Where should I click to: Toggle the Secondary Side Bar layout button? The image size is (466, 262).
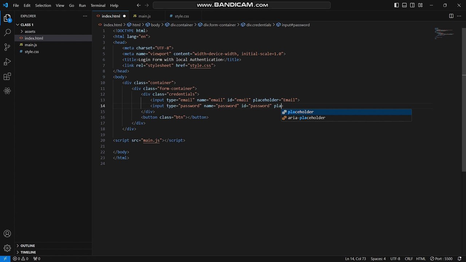(x=412, y=5)
